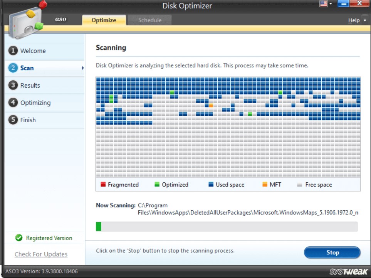
Task: Open the Results step icon
Action: click(x=14, y=85)
